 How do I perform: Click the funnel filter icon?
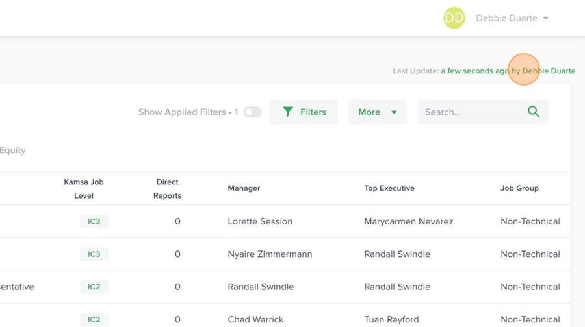(x=288, y=112)
